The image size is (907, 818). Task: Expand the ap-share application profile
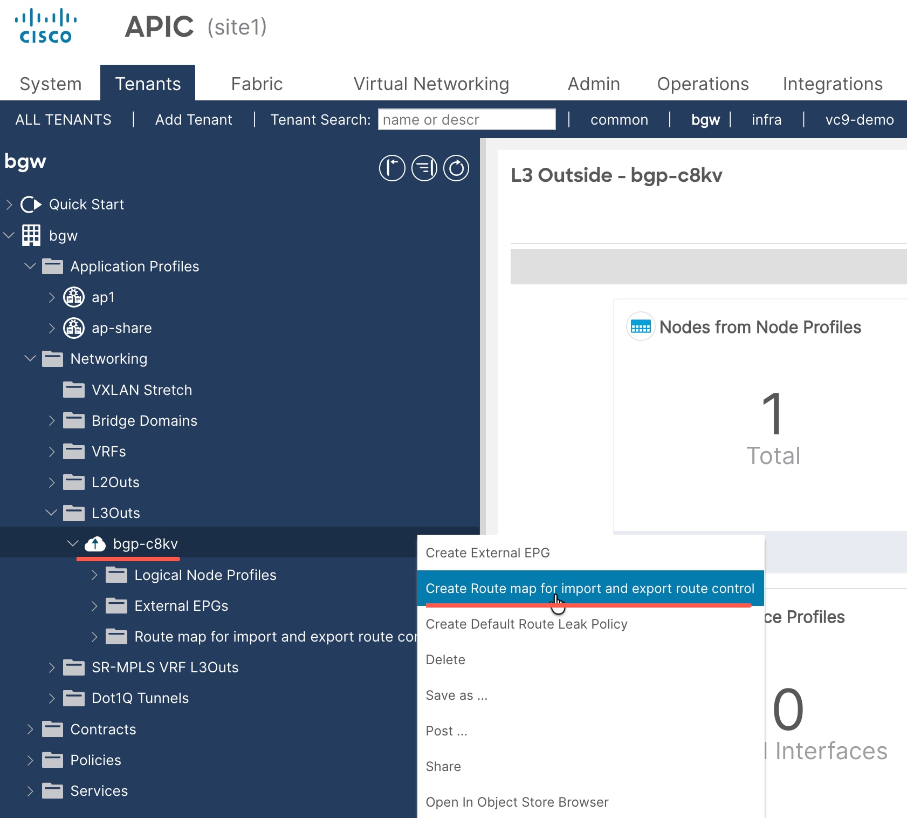click(52, 328)
